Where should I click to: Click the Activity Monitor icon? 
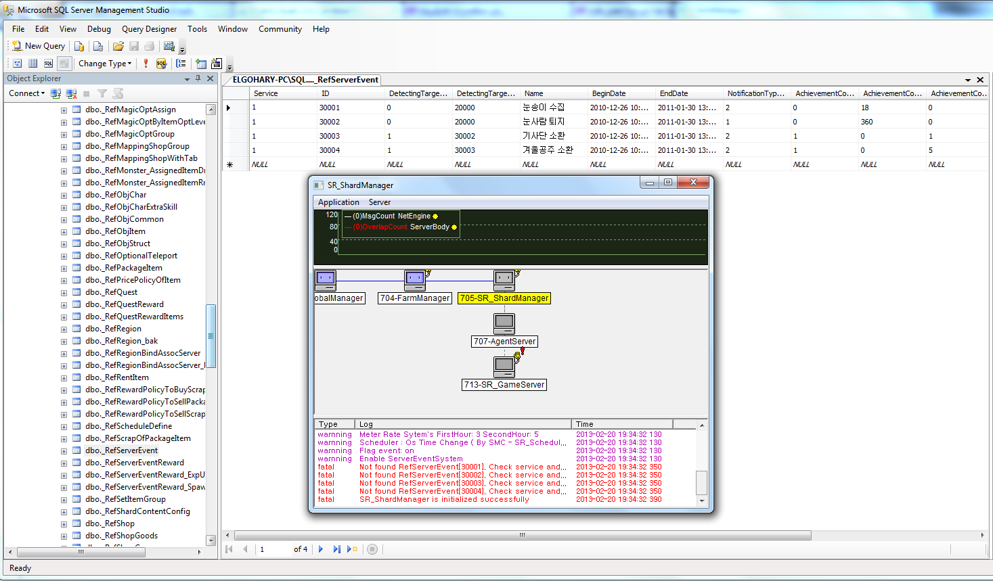169,46
